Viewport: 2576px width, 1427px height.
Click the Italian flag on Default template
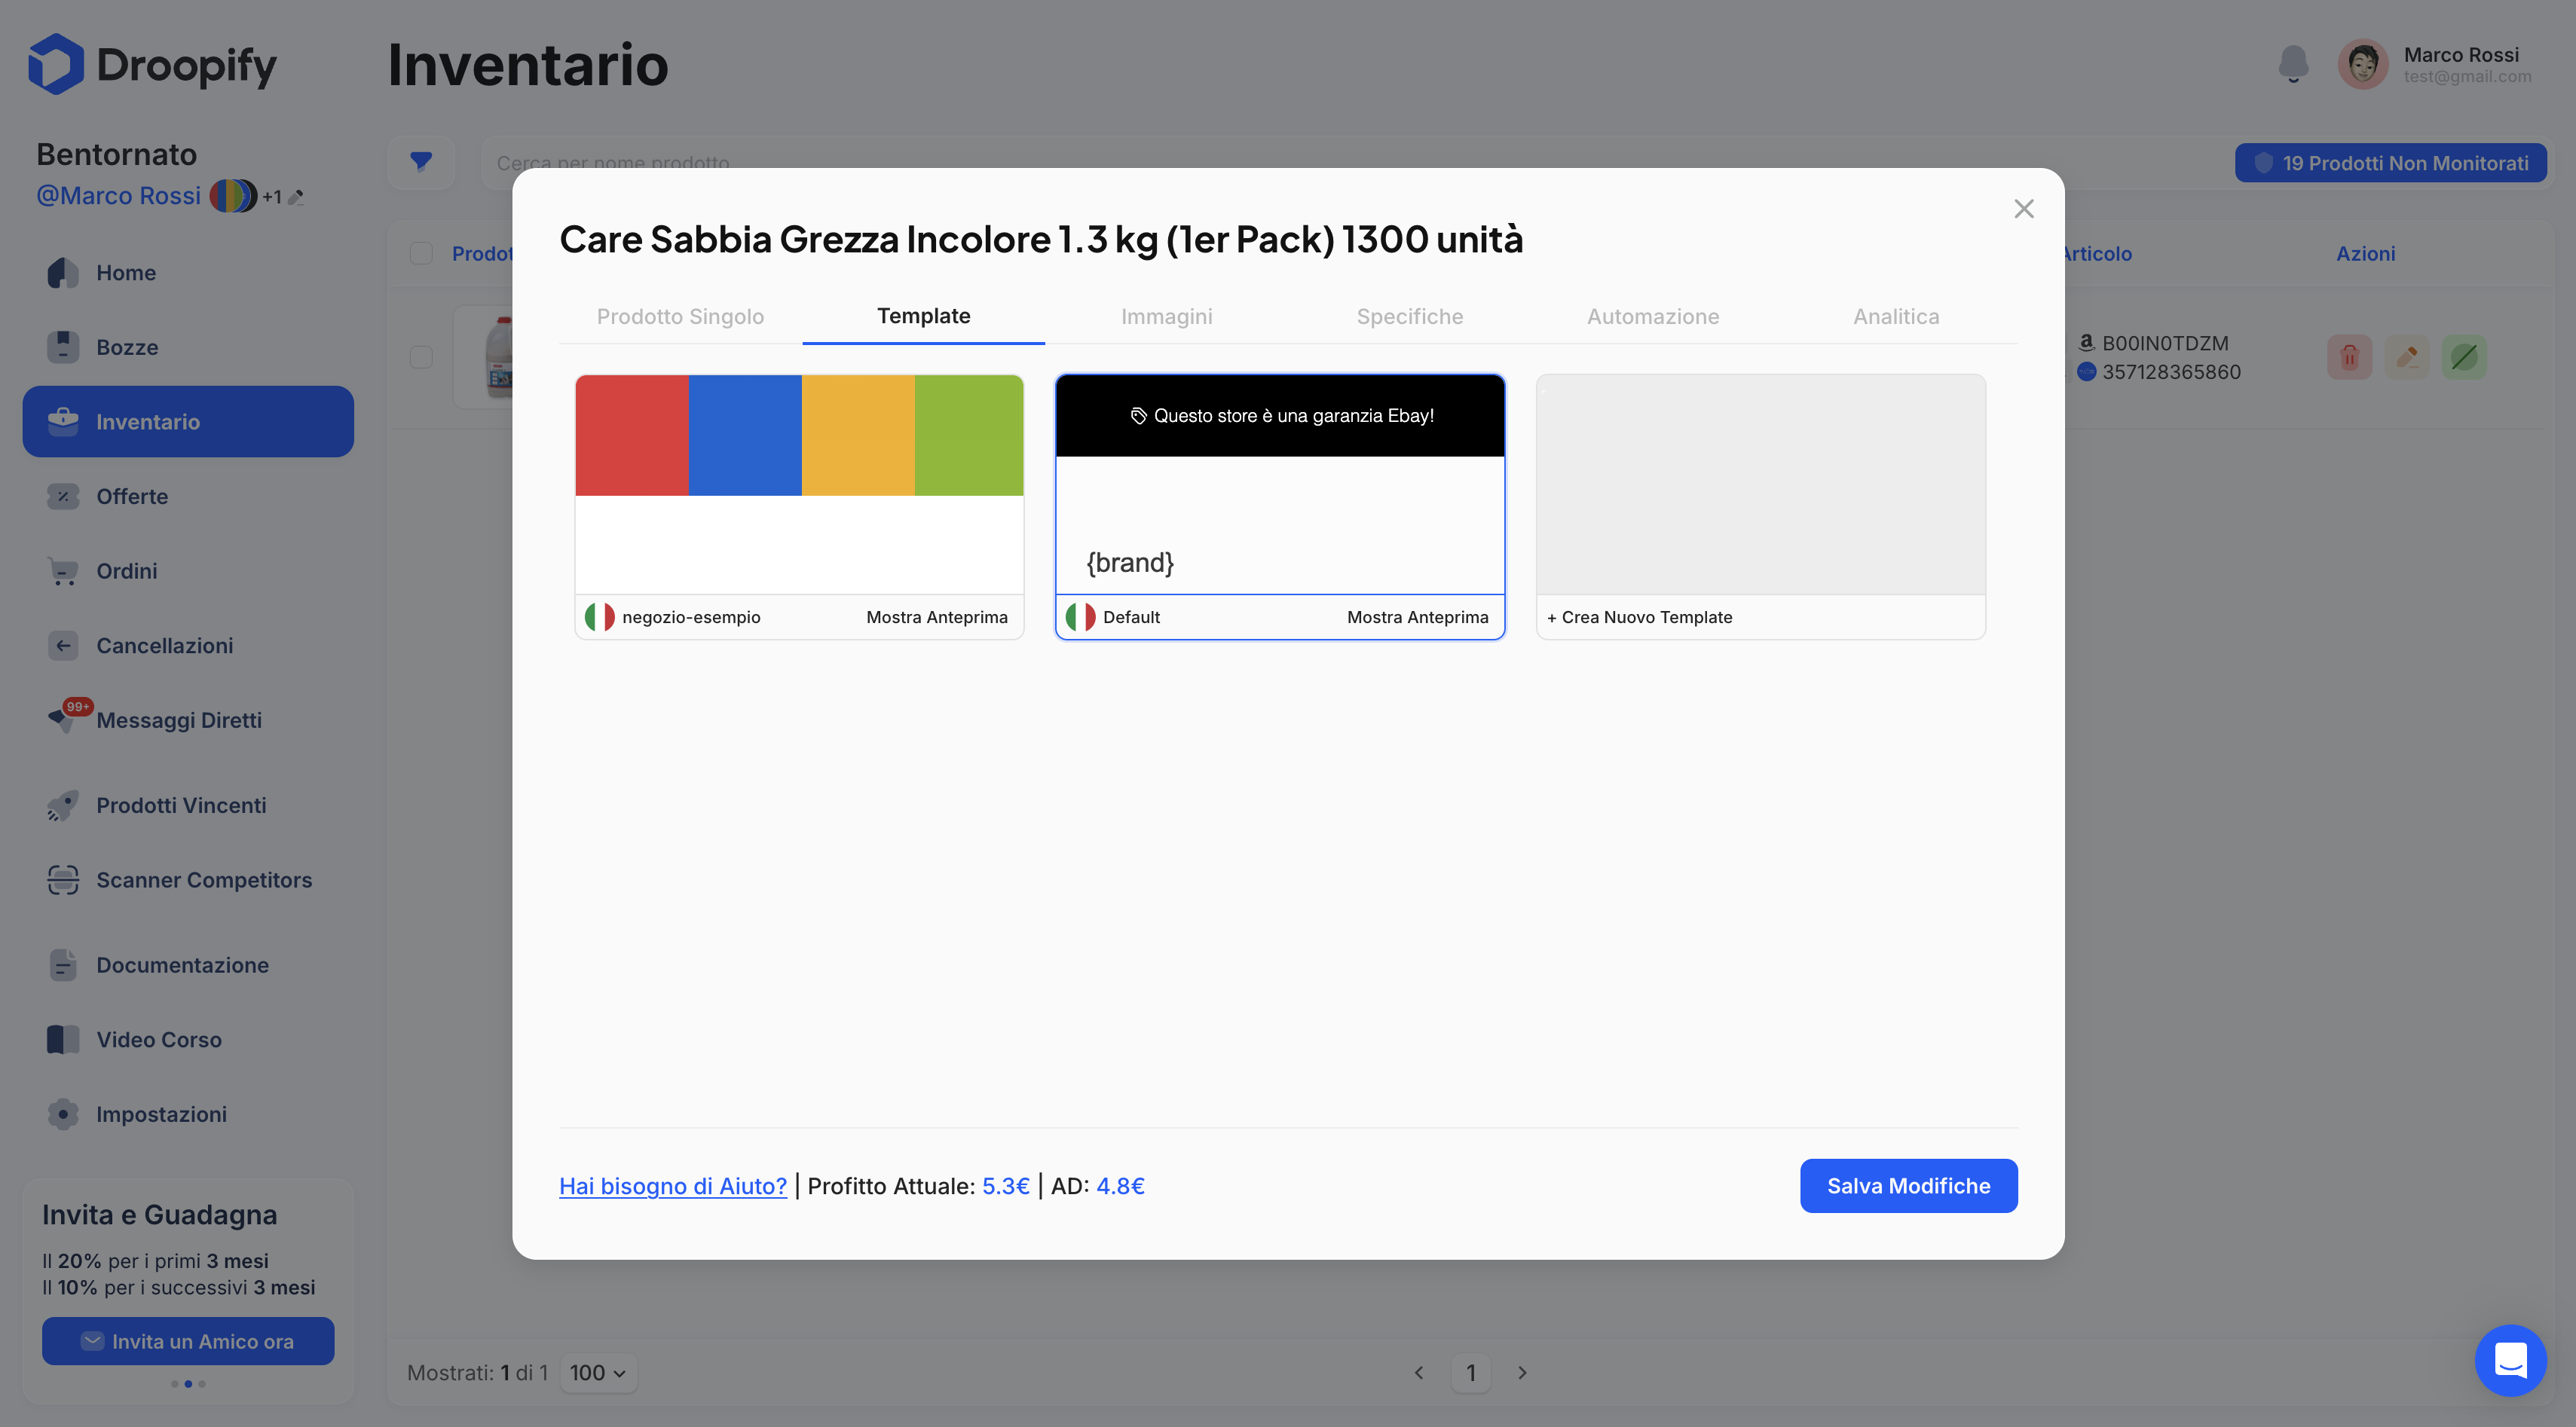[x=1080, y=617]
